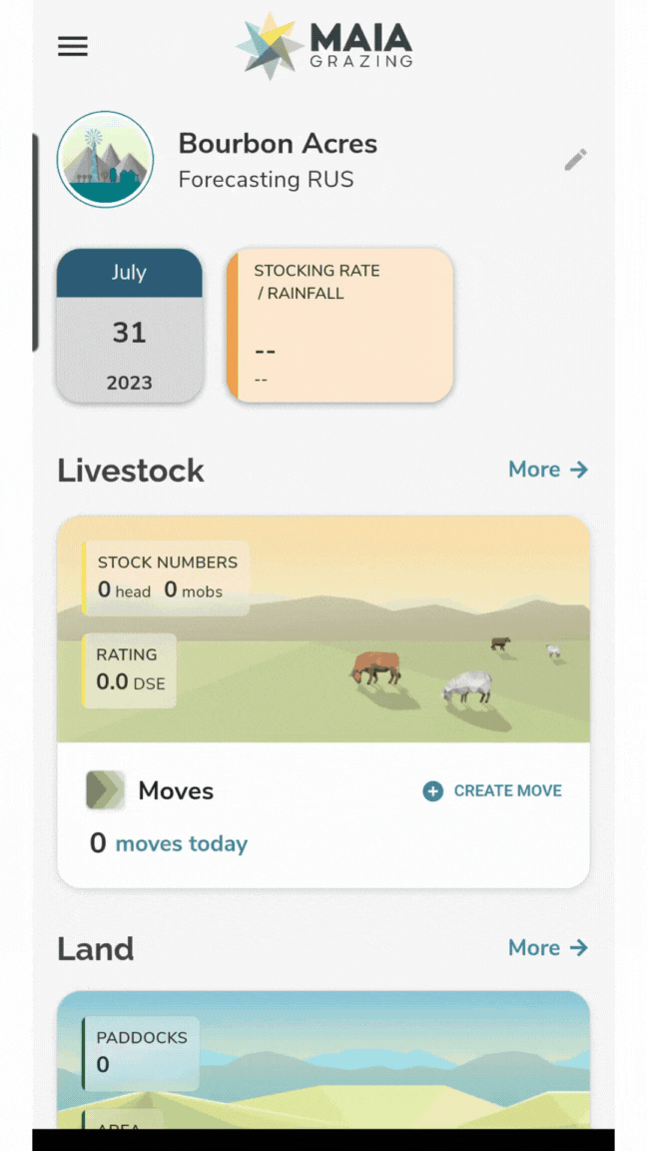Screen dimensions: 647x1151
Task: Open More link beside Livestock
Action: coord(534,470)
